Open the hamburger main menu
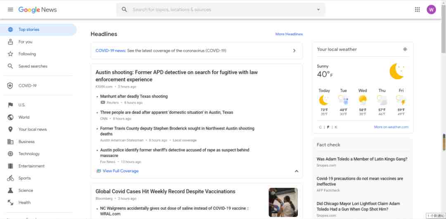 click(x=10, y=10)
